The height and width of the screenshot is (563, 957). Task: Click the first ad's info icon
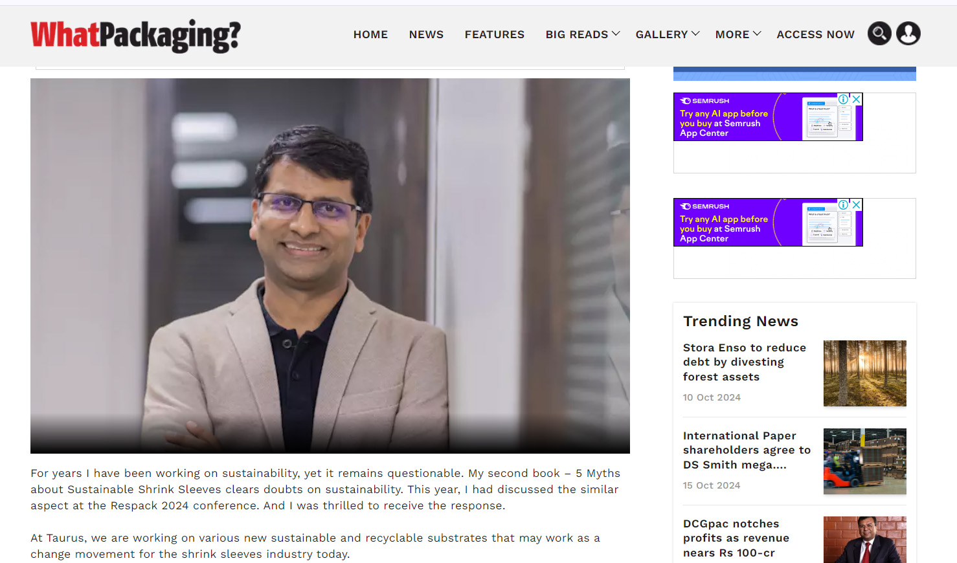click(844, 99)
